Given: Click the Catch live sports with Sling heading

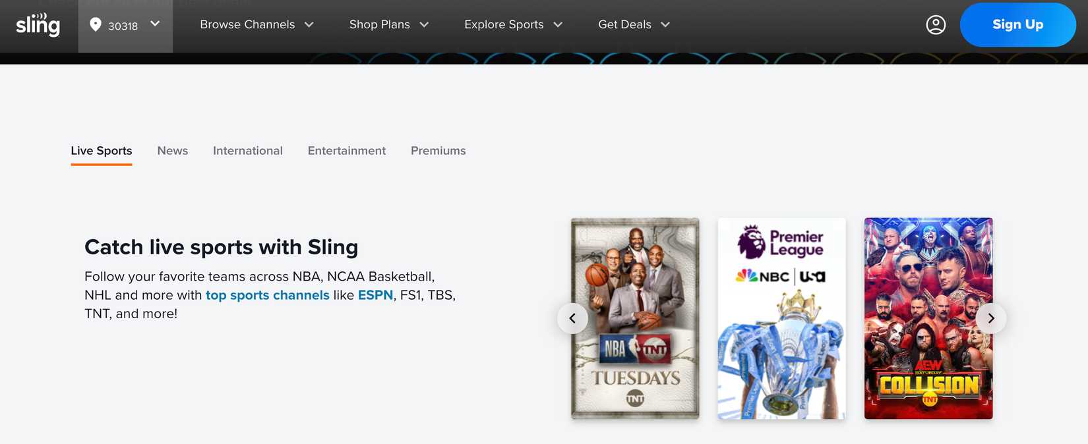Looking at the screenshot, I should click(222, 247).
